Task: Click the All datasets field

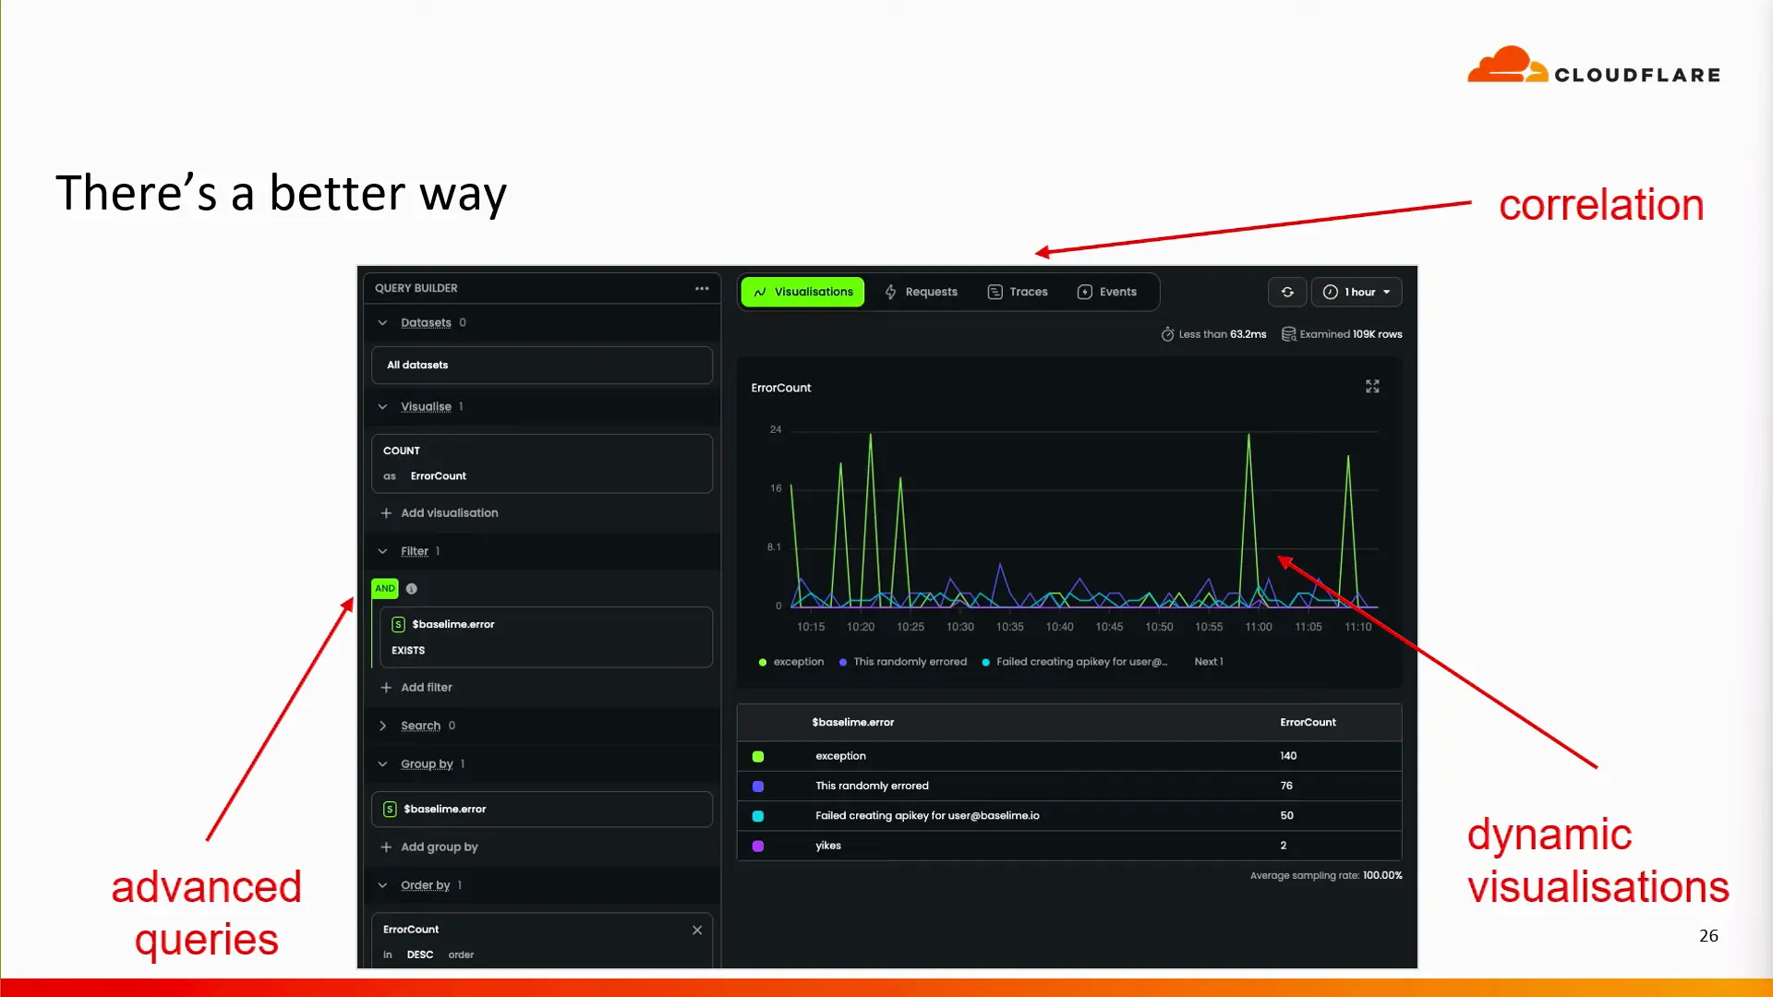Action: coord(541,366)
